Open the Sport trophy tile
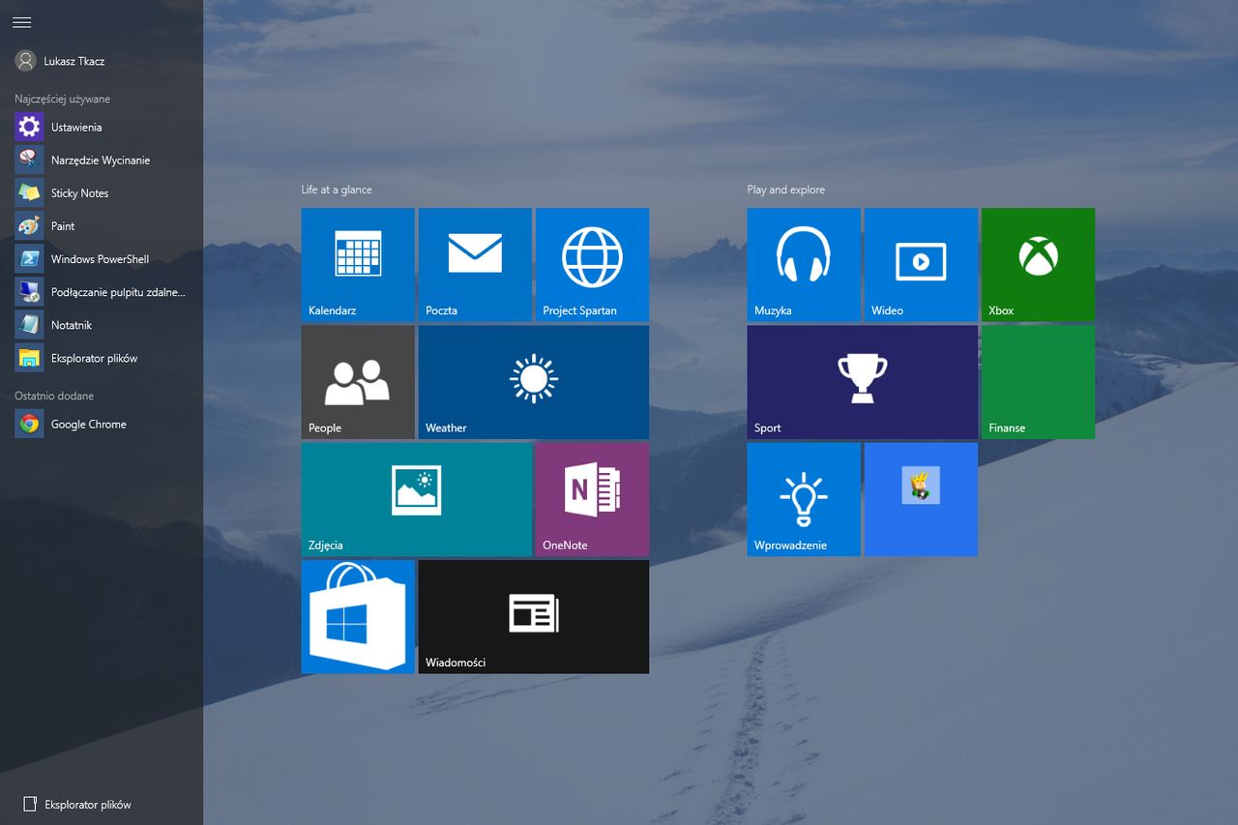The width and height of the screenshot is (1238, 825). (x=863, y=382)
